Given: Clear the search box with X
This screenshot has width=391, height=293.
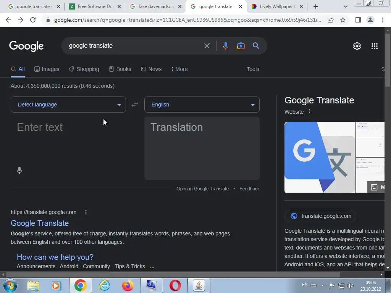Looking at the screenshot, I should pyautogui.click(x=207, y=46).
